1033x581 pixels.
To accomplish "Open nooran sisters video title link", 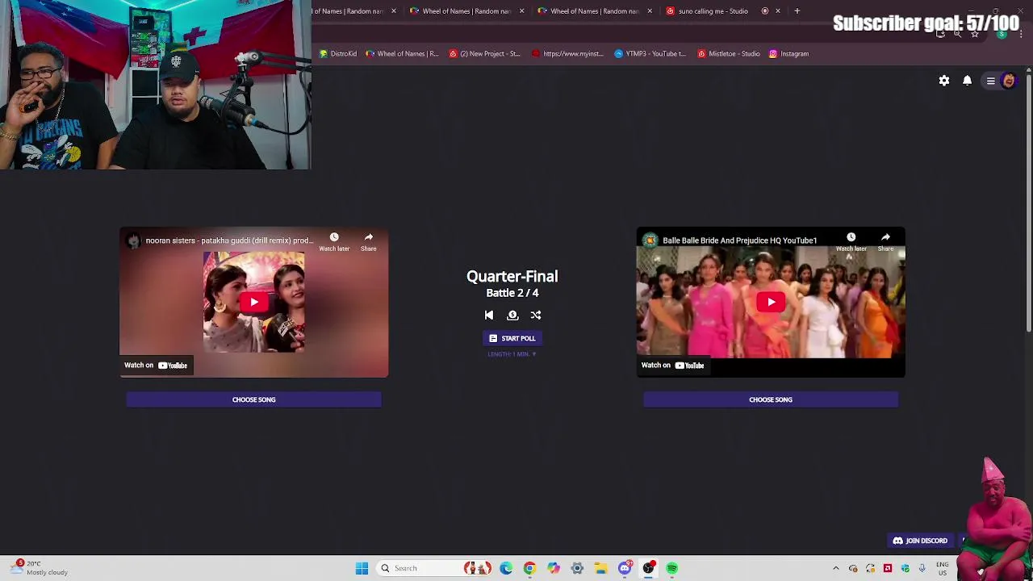I will click(229, 240).
